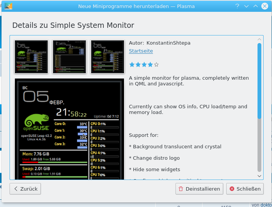Click text 'Change distro logo'
The height and width of the screenshot is (207, 272).
156,158
